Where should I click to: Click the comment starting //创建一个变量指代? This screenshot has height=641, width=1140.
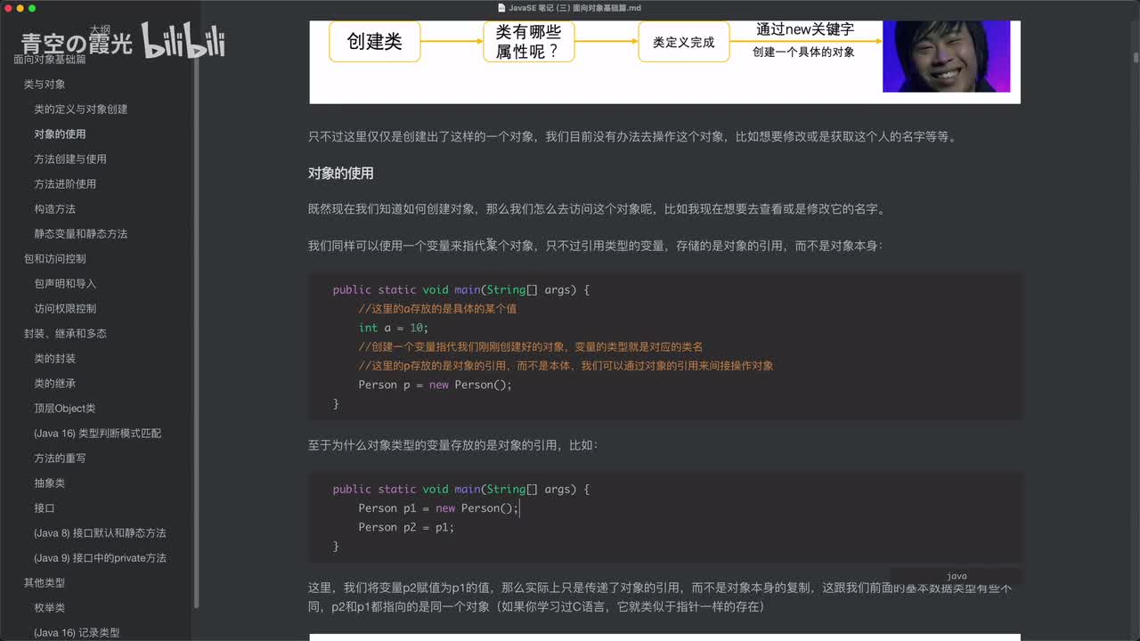[x=531, y=346]
